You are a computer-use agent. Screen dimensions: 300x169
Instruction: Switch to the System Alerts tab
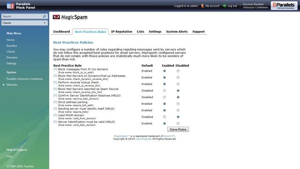[177, 31]
